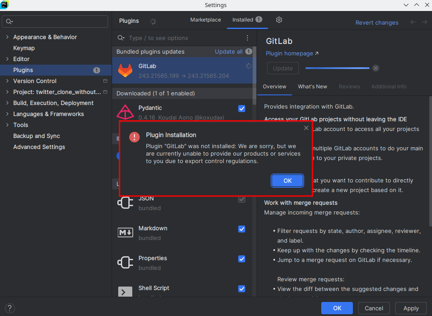Open the plugin list three-dot options menu
This screenshot has height=316, width=432.
point(247,38)
